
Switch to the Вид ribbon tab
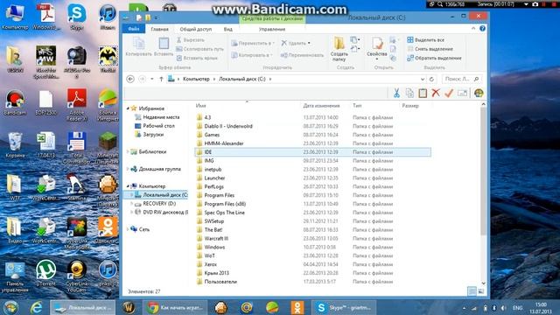pyautogui.click(x=227, y=29)
